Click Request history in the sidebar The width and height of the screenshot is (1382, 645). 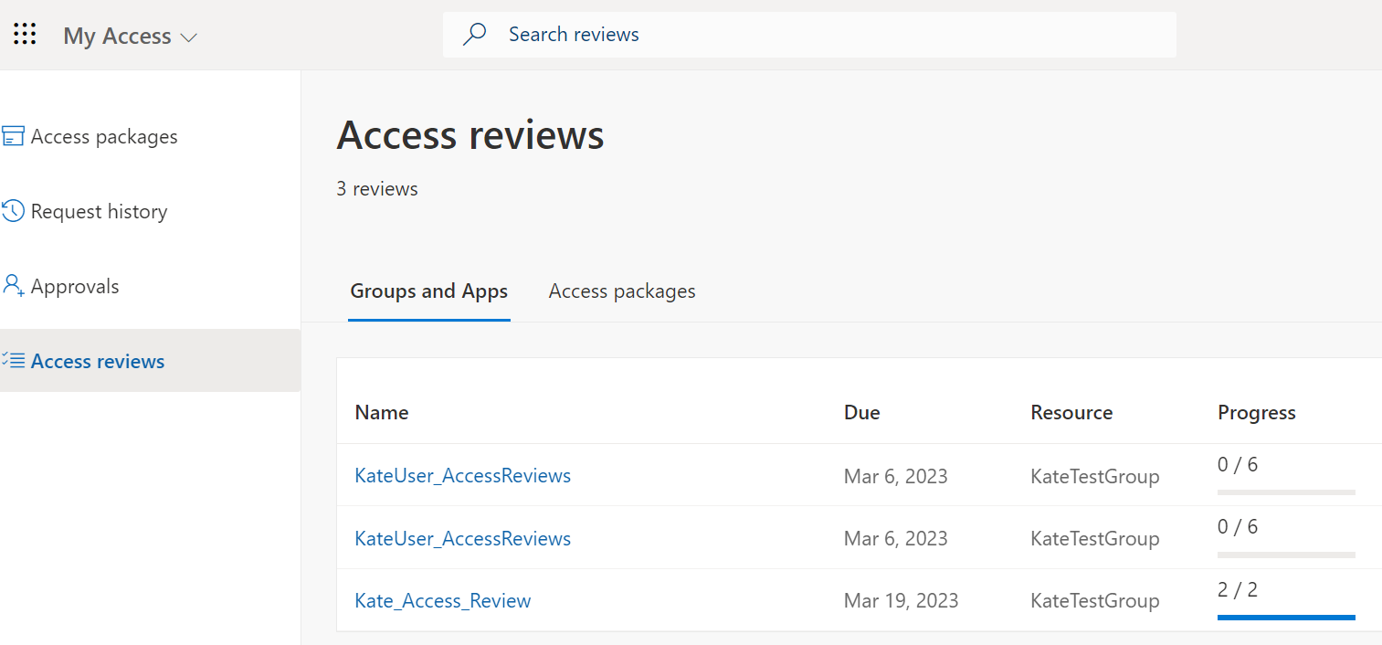point(99,211)
